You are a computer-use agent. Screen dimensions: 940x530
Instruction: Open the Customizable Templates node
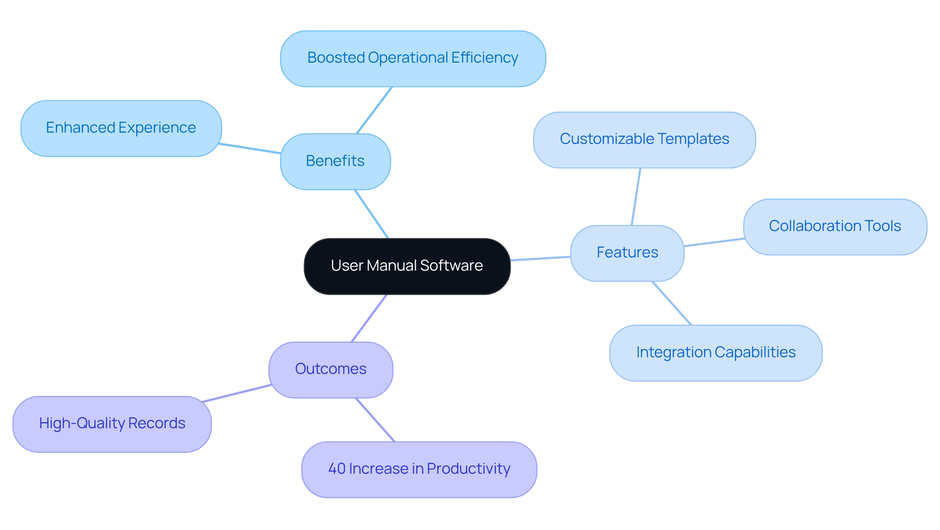coord(644,139)
